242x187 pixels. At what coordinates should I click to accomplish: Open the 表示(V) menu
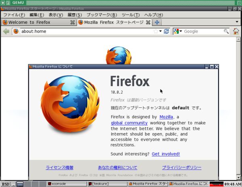[x=56, y=15]
